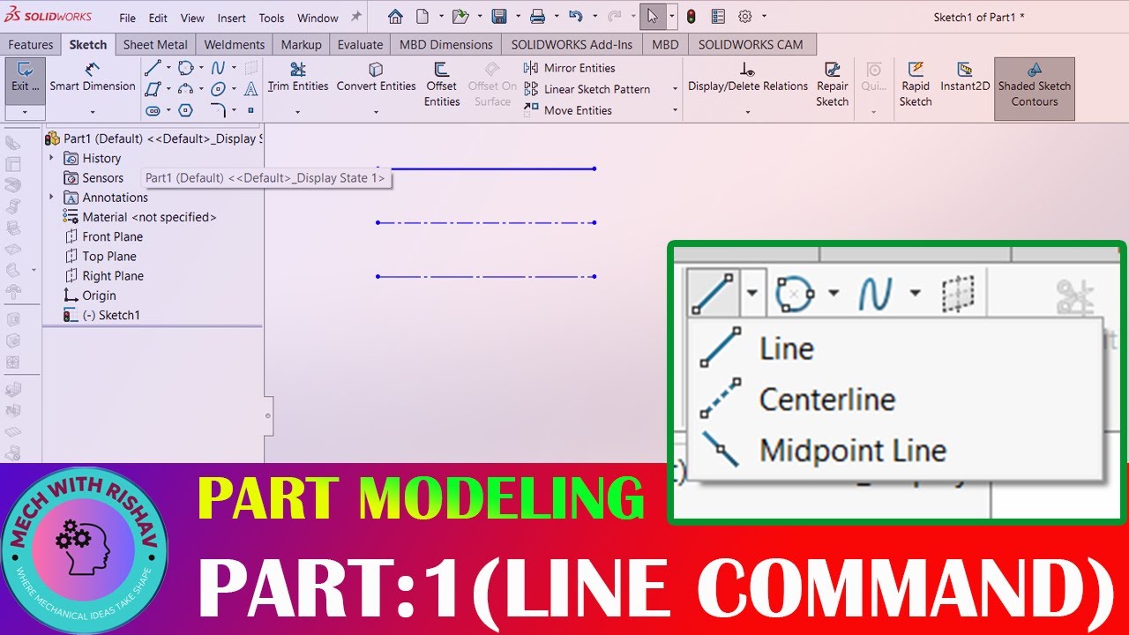Click the Print icon
This screenshot has height=635, width=1129.
pyautogui.click(x=537, y=16)
